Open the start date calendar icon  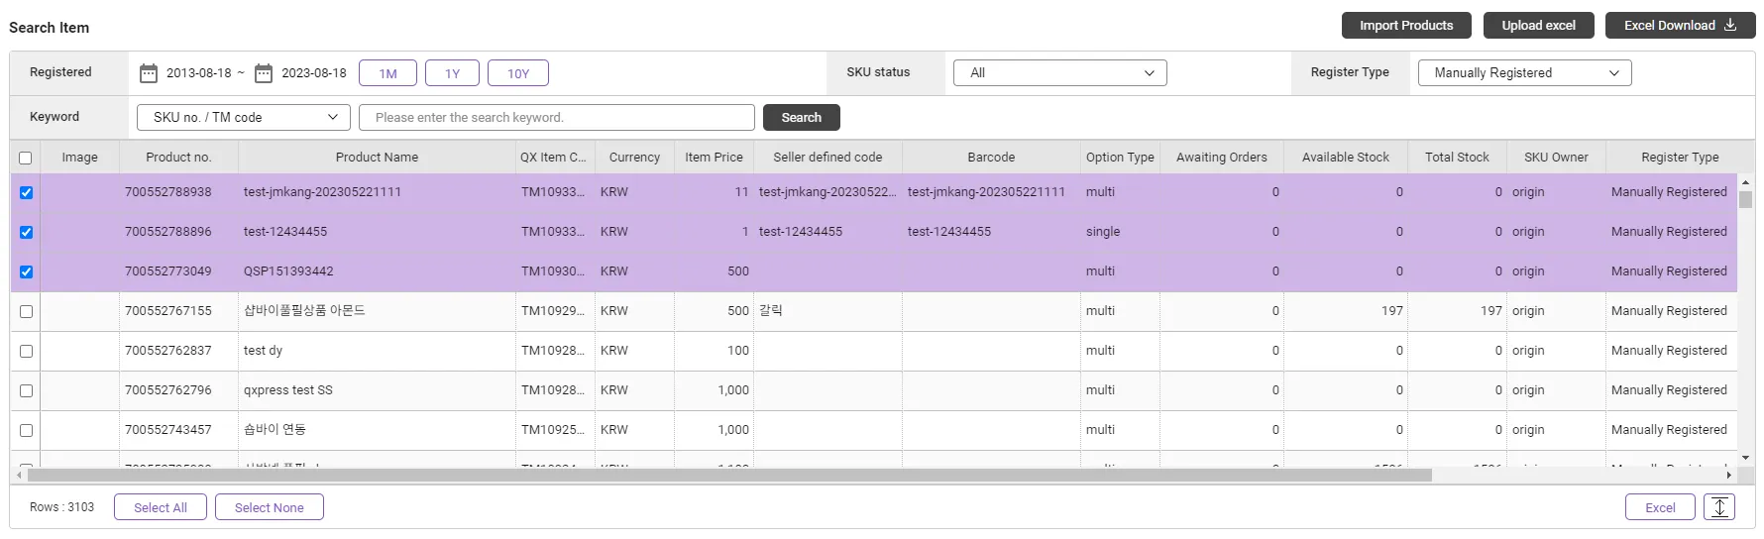point(149,73)
